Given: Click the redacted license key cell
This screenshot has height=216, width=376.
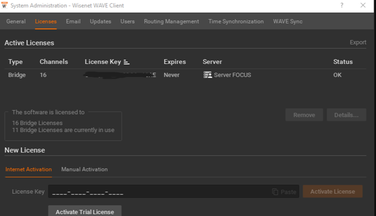Looking at the screenshot, I should tap(120, 75).
